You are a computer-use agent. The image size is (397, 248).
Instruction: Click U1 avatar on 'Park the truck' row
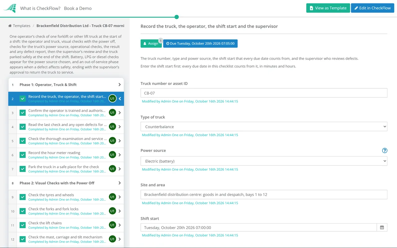(x=112, y=169)
